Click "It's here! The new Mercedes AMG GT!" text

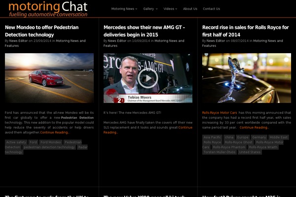click(x=132, y=113)
